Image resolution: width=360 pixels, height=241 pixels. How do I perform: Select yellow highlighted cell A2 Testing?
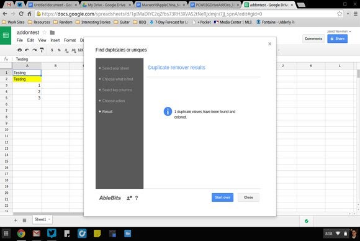point(27,79)
